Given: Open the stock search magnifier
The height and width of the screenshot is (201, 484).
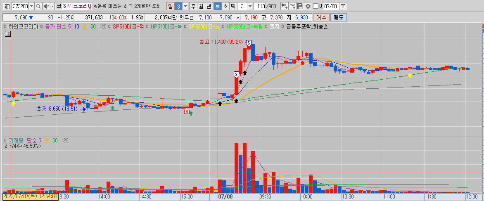Looking at the screenshot, I should click(38, 6).
